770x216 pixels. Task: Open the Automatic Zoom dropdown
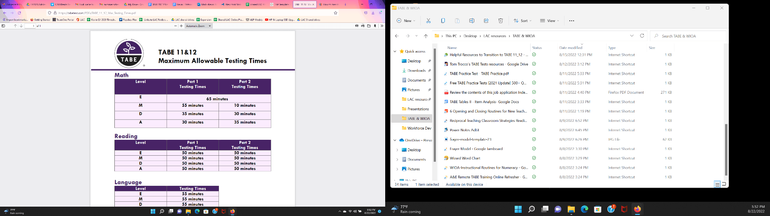point(199,26)
